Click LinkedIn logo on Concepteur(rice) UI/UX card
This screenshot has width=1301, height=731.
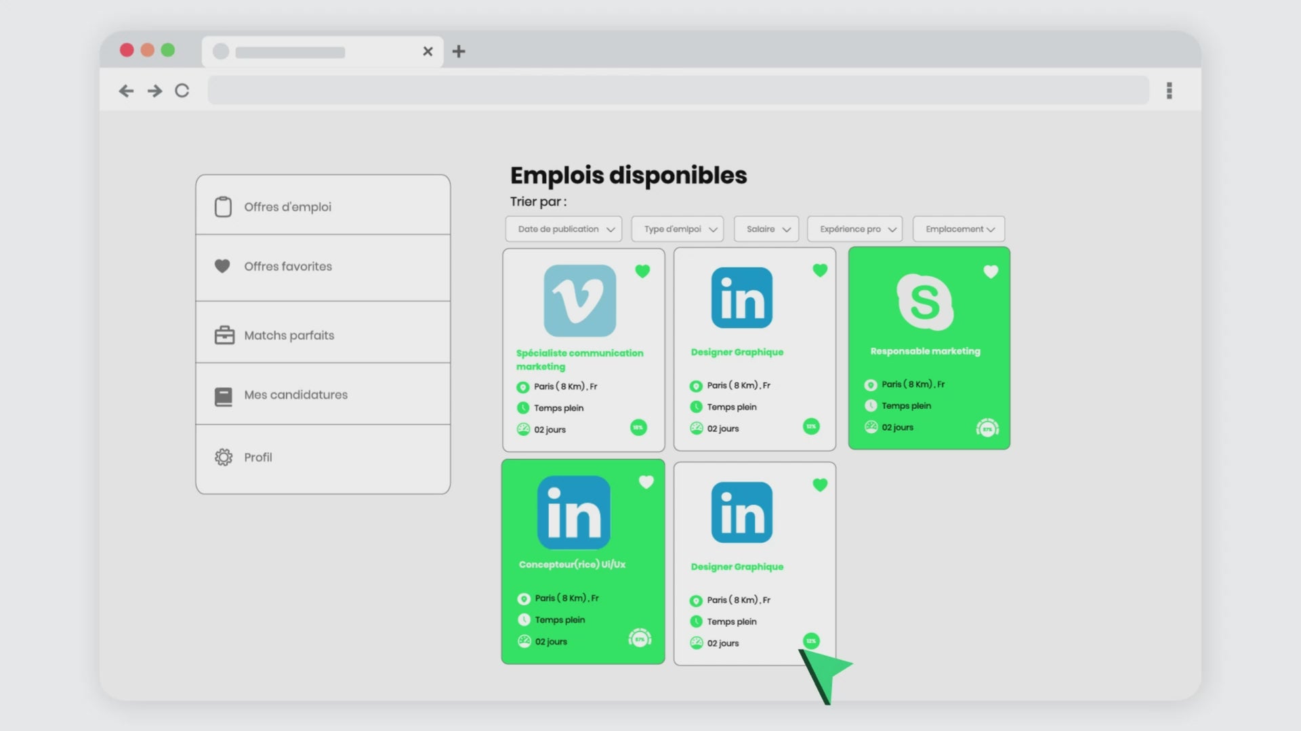pos(573,512)
